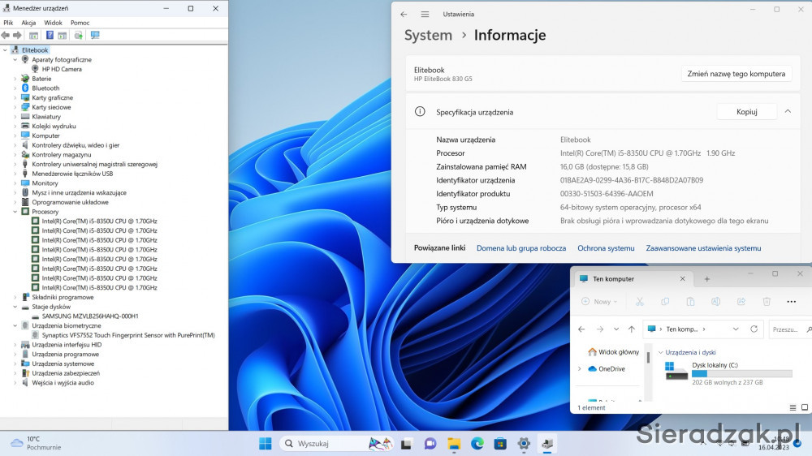Collapse the Urządzenia biometryczne node

15,325
